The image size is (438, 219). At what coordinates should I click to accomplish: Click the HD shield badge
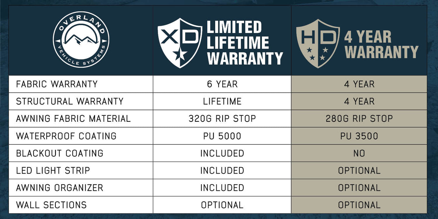click(318, 42)
